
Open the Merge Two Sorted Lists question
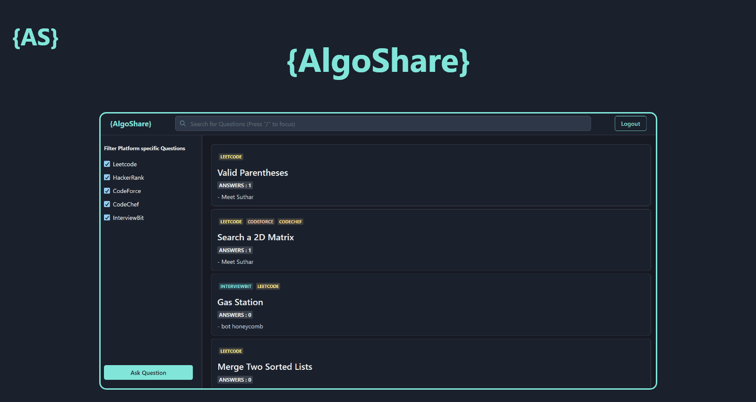[265, 367]
